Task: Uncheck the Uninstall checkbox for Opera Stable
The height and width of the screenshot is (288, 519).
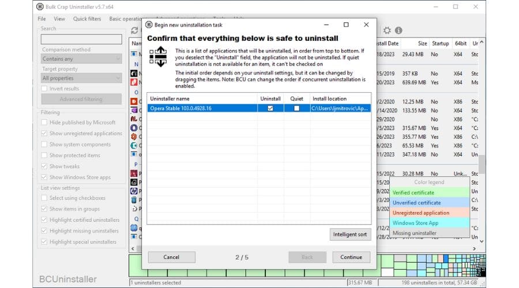Action: 270,108
